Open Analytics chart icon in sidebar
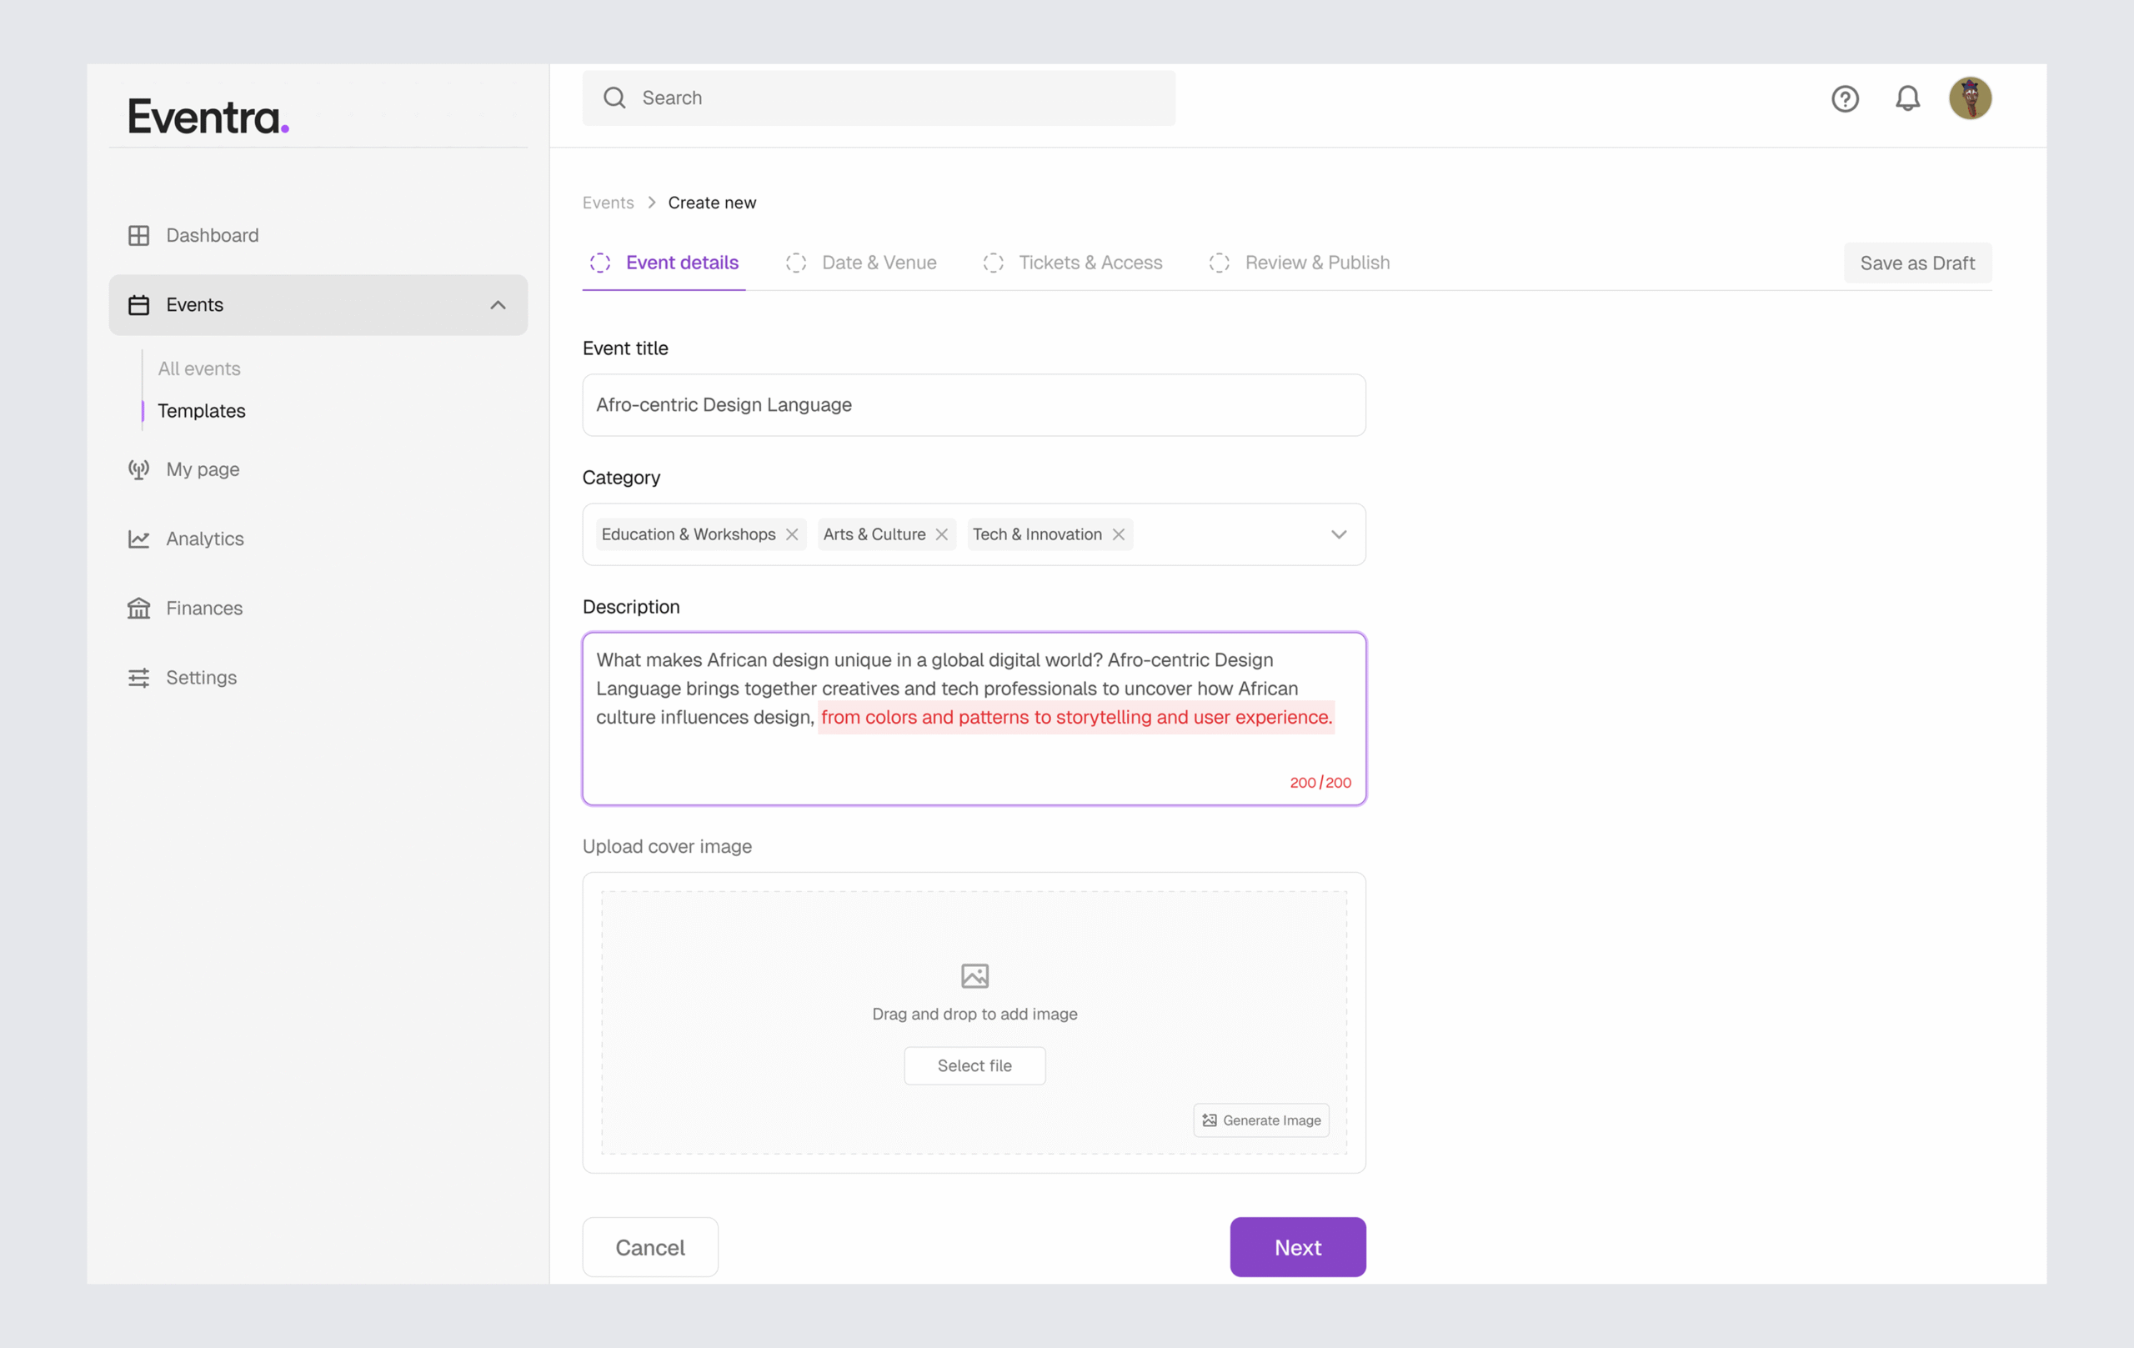Screen dimensions: 2134x1348 tap(138, 539)
